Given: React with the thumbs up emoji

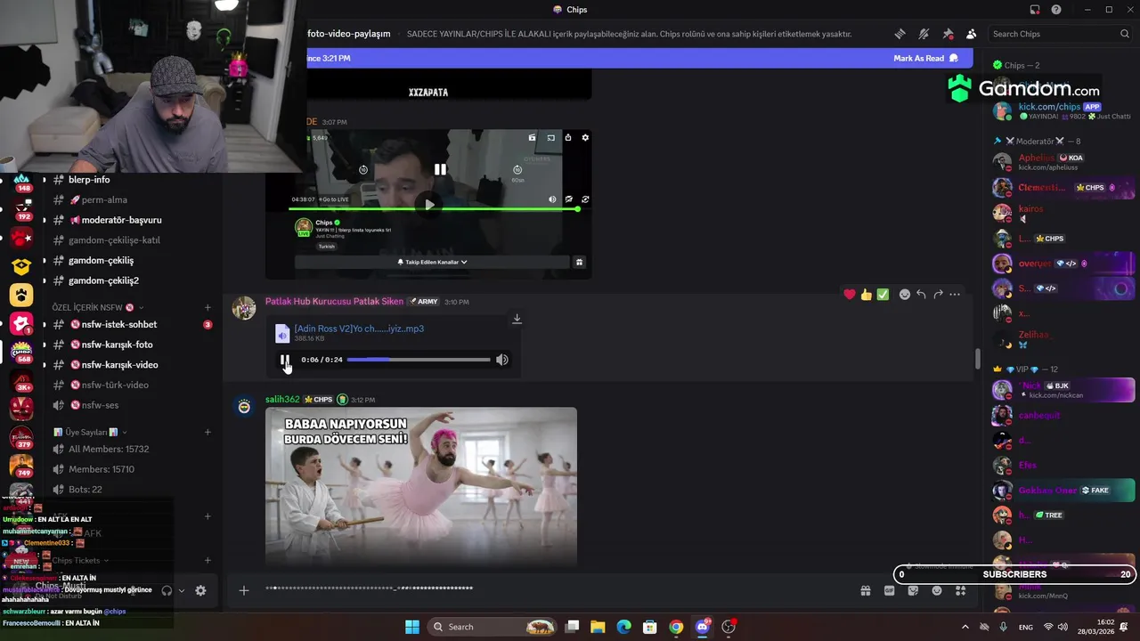Looking at the screenshot, I should click(866, 295).
